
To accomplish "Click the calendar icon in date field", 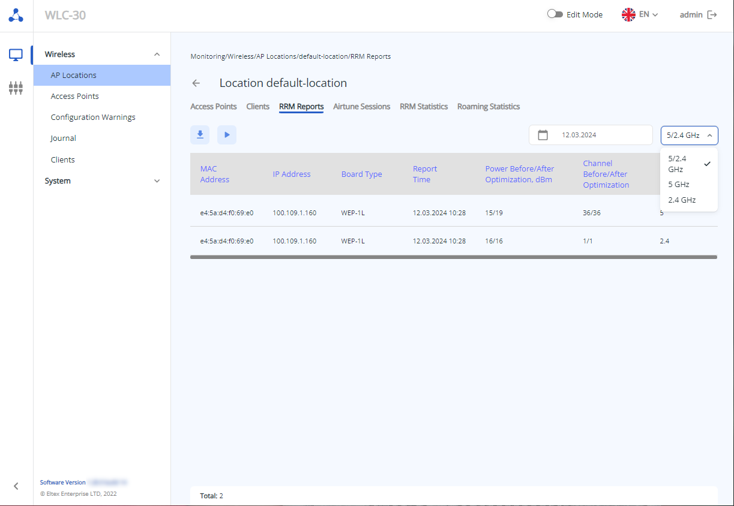I will click(x=543, y=135).
